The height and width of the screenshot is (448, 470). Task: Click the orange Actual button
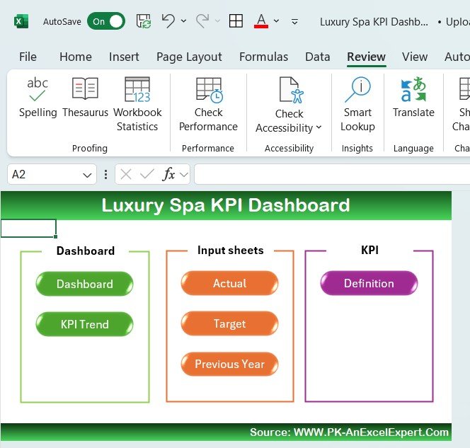tap(229, 283)
